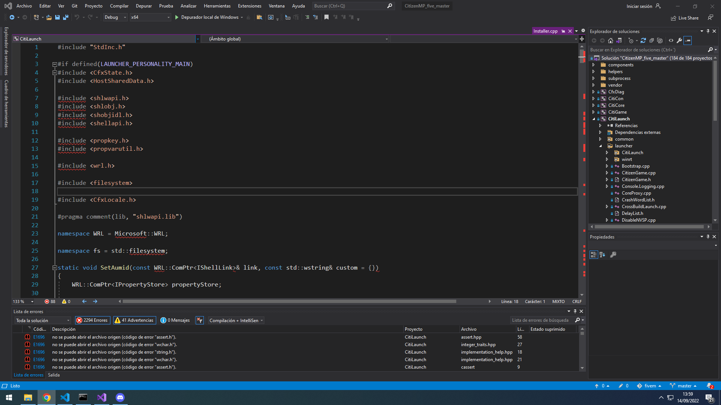Viewport: 721px width, 405px height.
Task: Toggle a bookmark on the current line
Action: [326, 17]
